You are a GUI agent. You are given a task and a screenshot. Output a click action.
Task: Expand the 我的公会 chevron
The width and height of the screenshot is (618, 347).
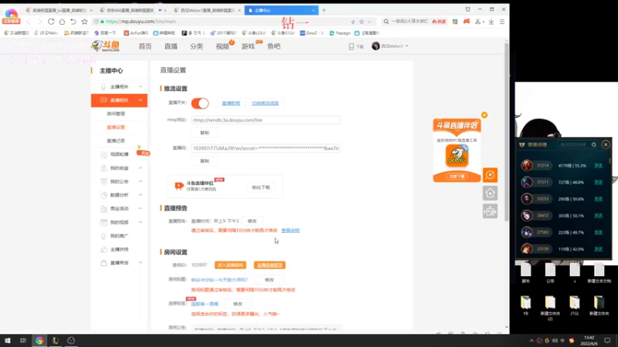coord(141,181)
